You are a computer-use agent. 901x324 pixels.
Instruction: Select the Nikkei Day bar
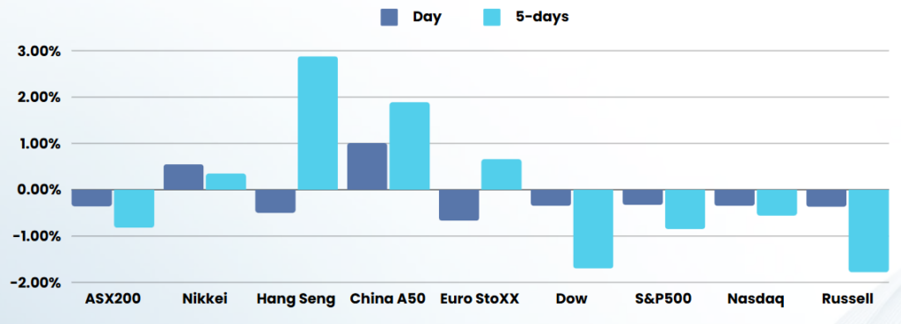(x=184, y=177)
